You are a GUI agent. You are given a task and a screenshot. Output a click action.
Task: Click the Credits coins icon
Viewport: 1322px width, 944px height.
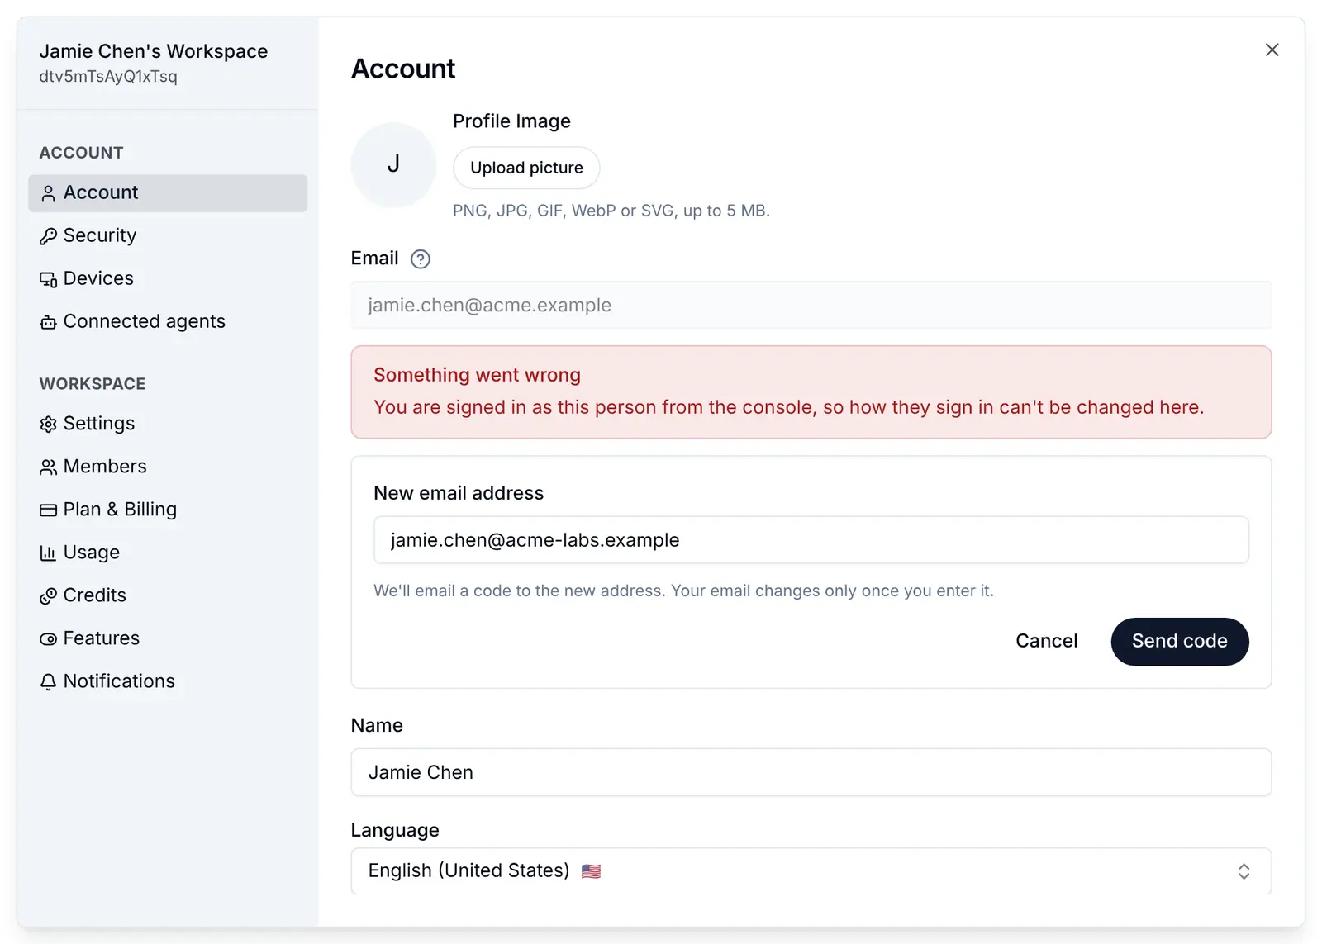[x=48, y=596]
